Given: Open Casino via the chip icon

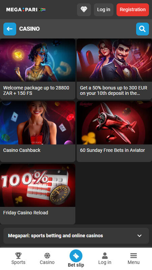Looking at the screenshot, I should tap(47, 259).
